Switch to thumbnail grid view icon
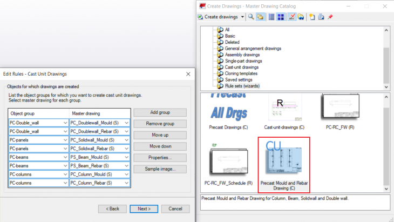Viewport: 394px width, 222px height. (281, 17)
